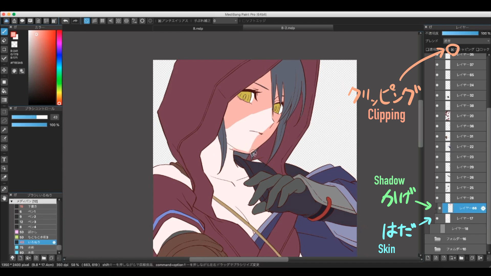
Task: Collapse the メディバン [12] brush group
Action: point(12,201)
